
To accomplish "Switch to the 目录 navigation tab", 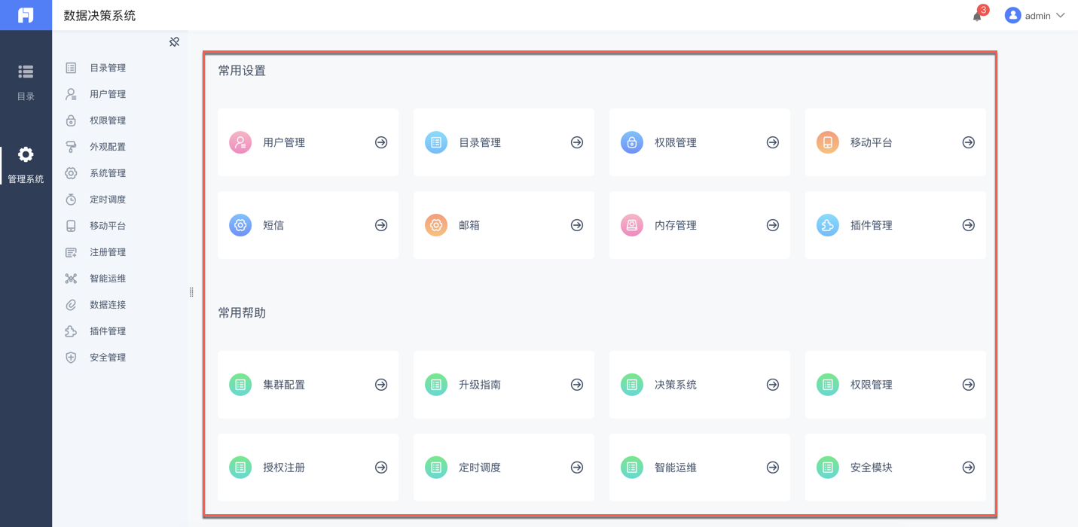I will [x=26, y=81].
